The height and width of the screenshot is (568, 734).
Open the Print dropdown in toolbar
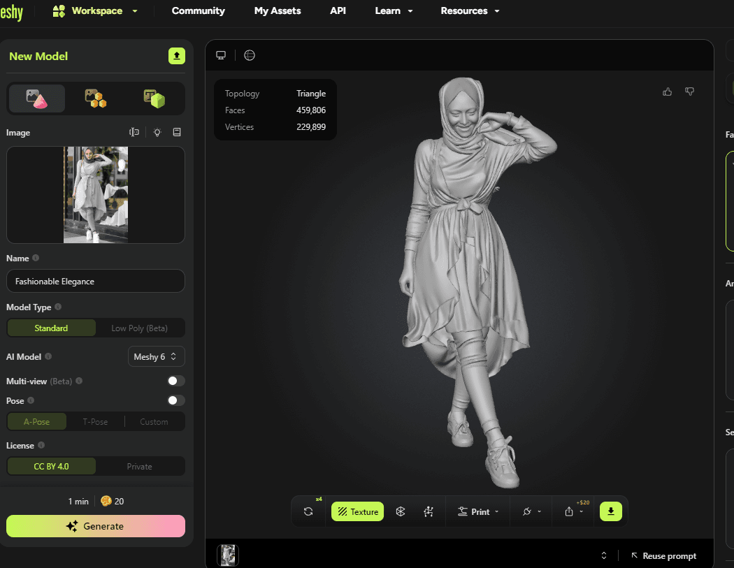tap(478, 511)
